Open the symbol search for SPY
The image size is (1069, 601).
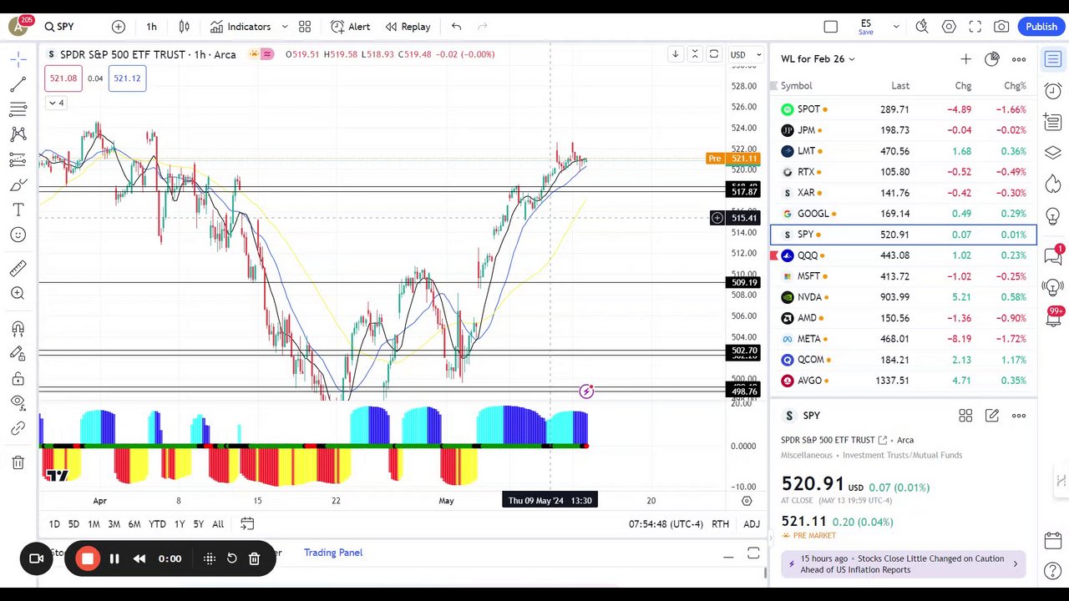coord(60,27)
